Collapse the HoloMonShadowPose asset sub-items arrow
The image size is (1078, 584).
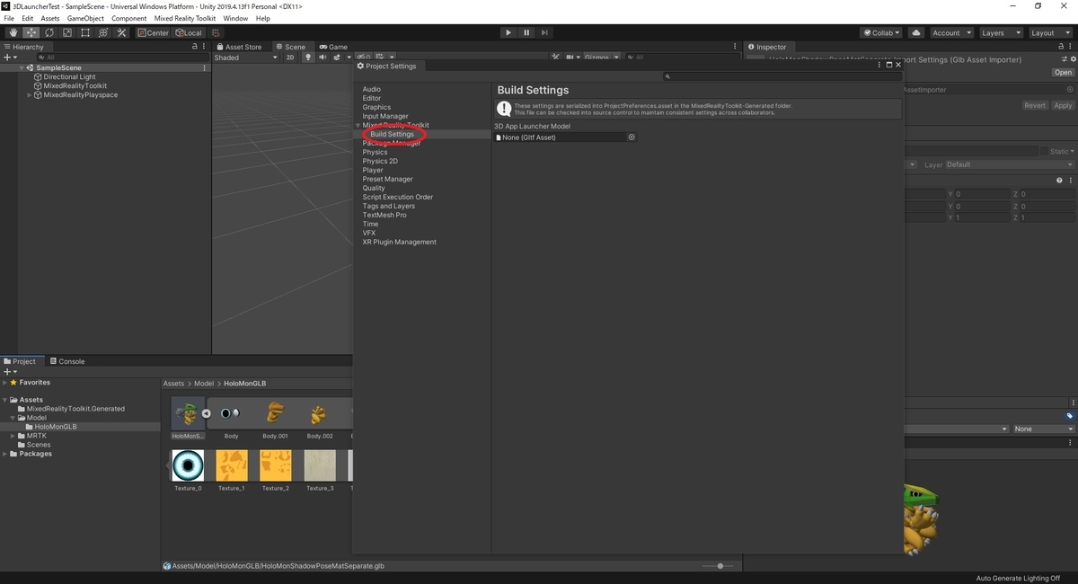pos(206,413)
